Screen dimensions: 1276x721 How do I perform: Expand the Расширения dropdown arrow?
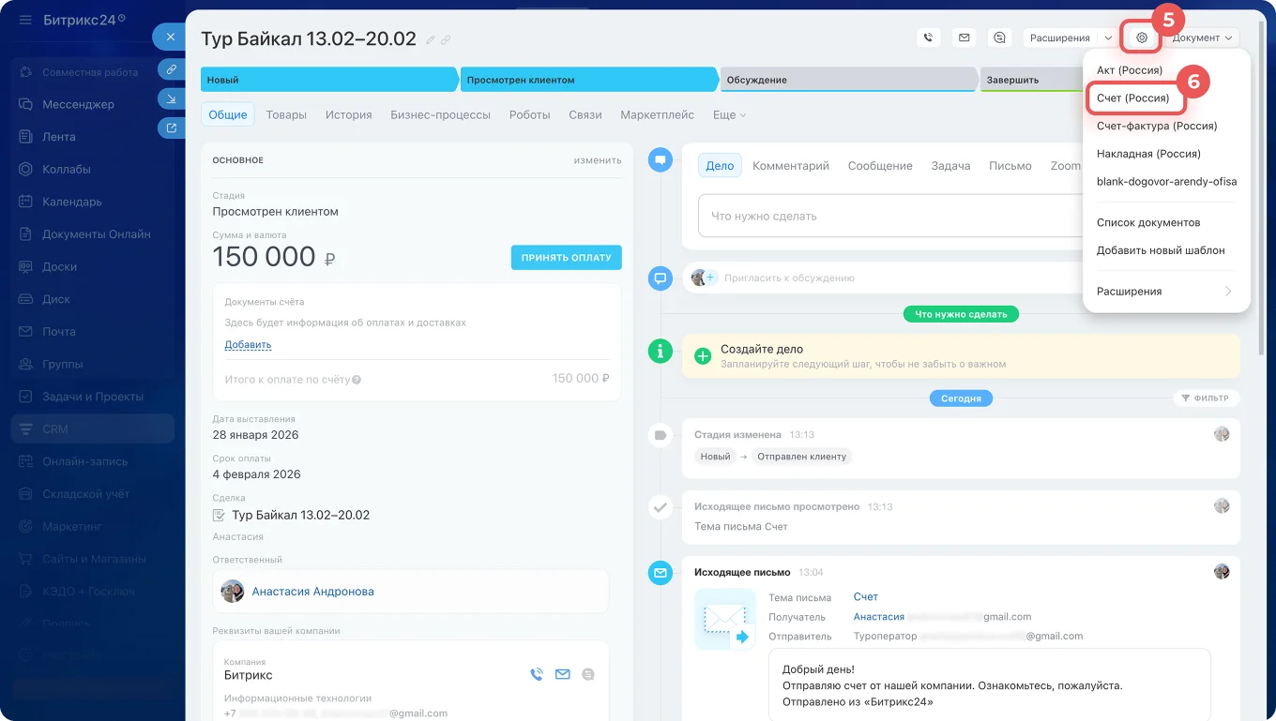point(1108,38)
